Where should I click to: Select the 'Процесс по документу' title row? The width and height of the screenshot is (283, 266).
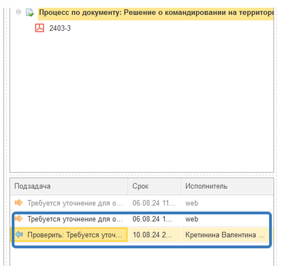coord(156,13)
